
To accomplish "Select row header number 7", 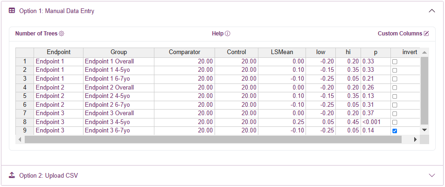I will click(25, 113).
